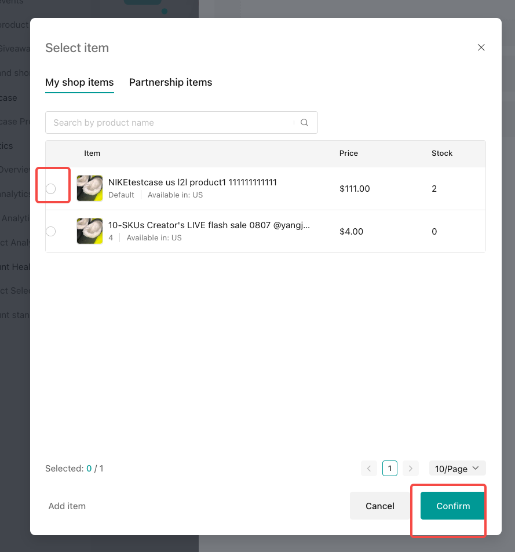Viewport: 515px width, 552px height.
Task: Go to the previous page arrow
Action: pyautogui.click(x=369, y=469)
